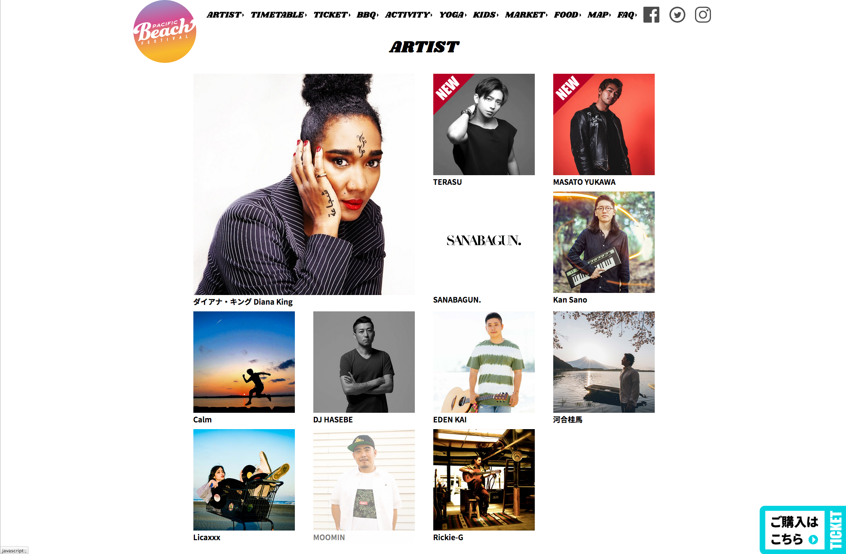
Task: Open the Facebook page icon
Action: point(651,15)
